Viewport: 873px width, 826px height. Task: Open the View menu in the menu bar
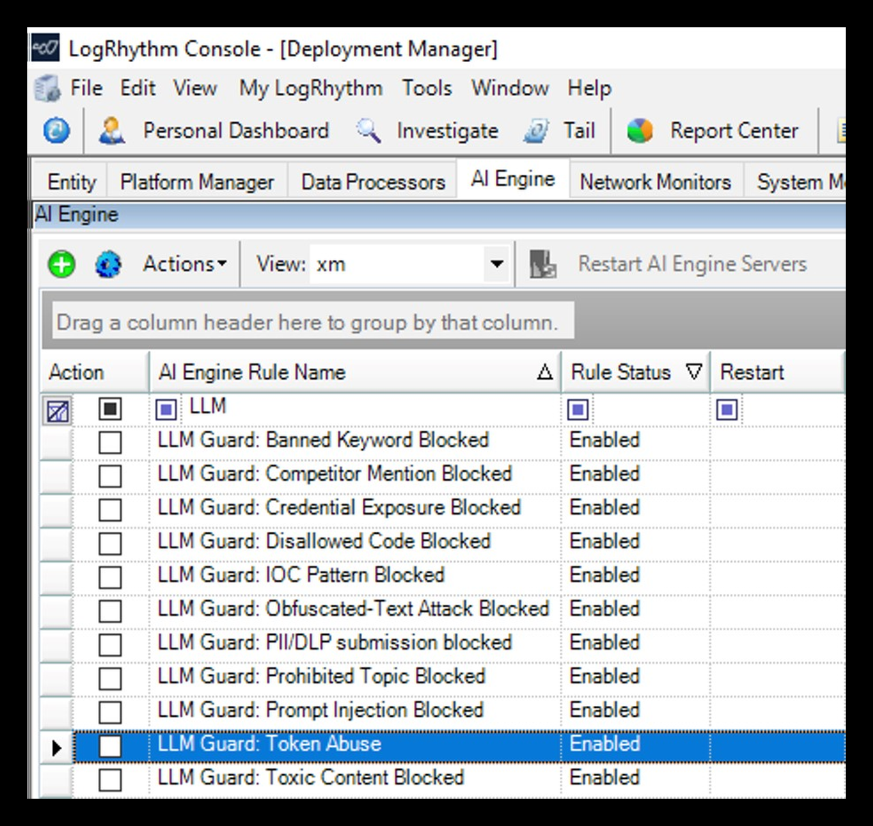pyautogui.click(x=195, y=88)
